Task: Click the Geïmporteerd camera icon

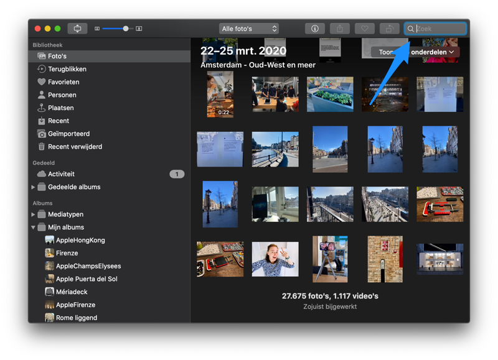Action: point(41,134)
